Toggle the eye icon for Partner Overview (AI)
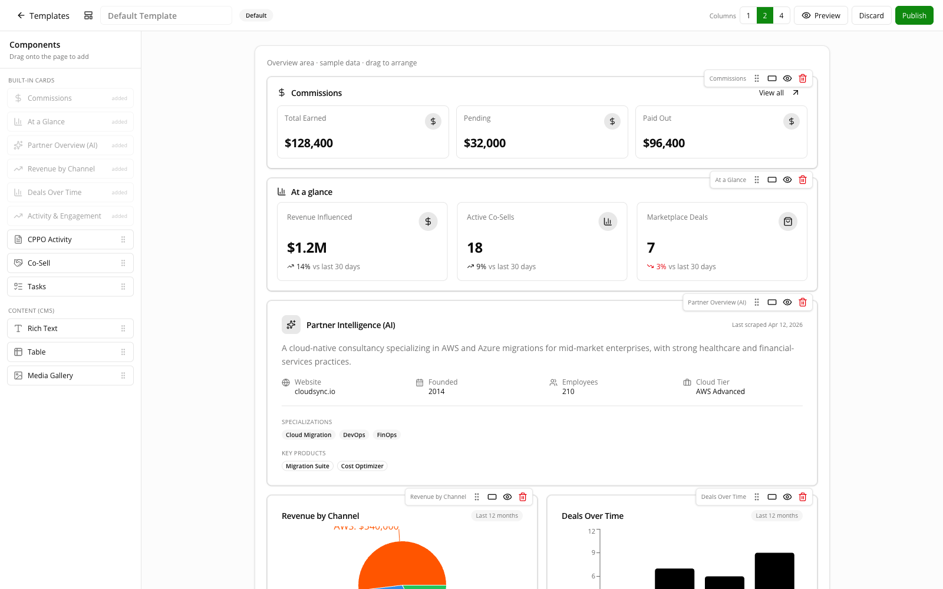This screenshot has width=943, height=589. (x=787, y=302)
